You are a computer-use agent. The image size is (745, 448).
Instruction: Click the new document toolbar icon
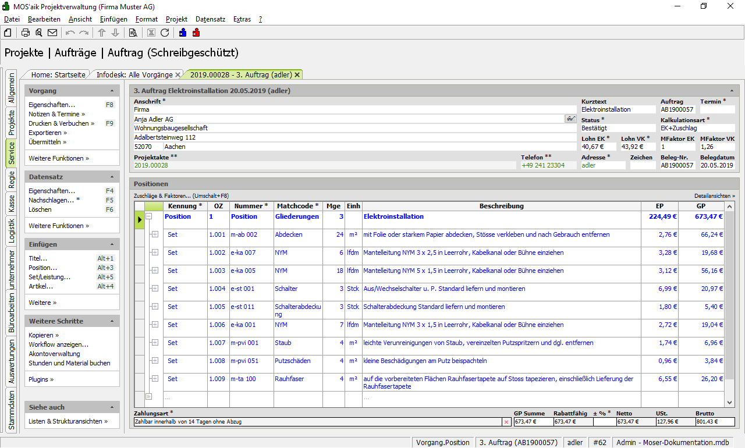coord(8,33)
